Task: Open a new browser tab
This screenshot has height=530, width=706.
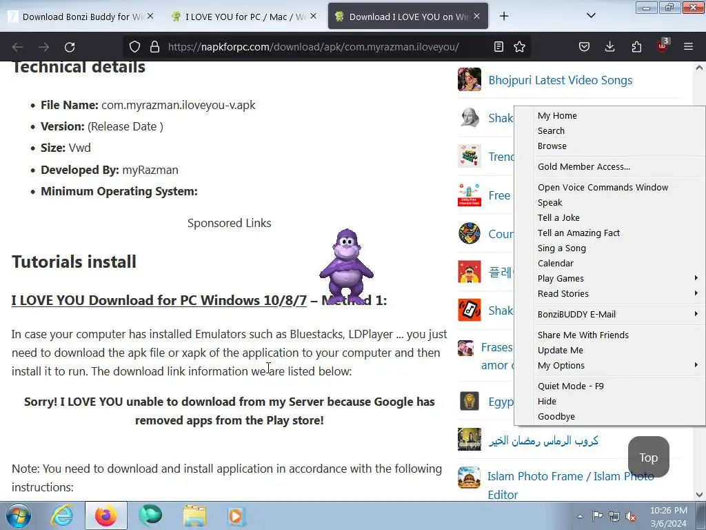Action: (504, 17)
